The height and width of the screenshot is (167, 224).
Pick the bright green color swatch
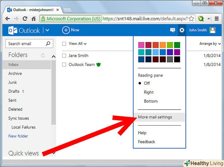(x=170, y=45)
